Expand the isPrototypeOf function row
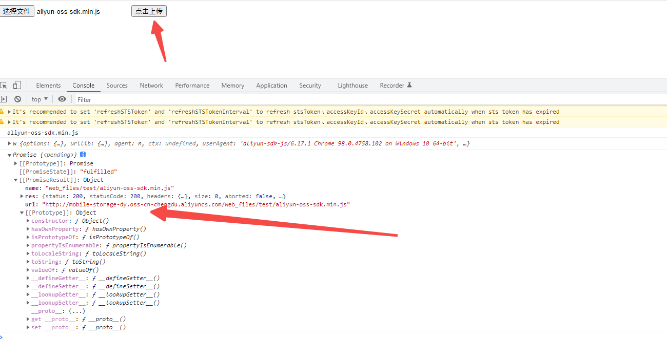Screen dimensions: 667x339 point(28,237)
